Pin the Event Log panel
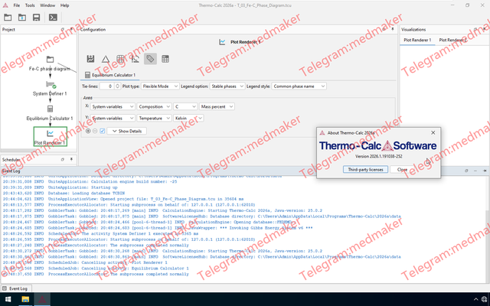This screenshot has height=306, width=490. [x=485, y=171]
